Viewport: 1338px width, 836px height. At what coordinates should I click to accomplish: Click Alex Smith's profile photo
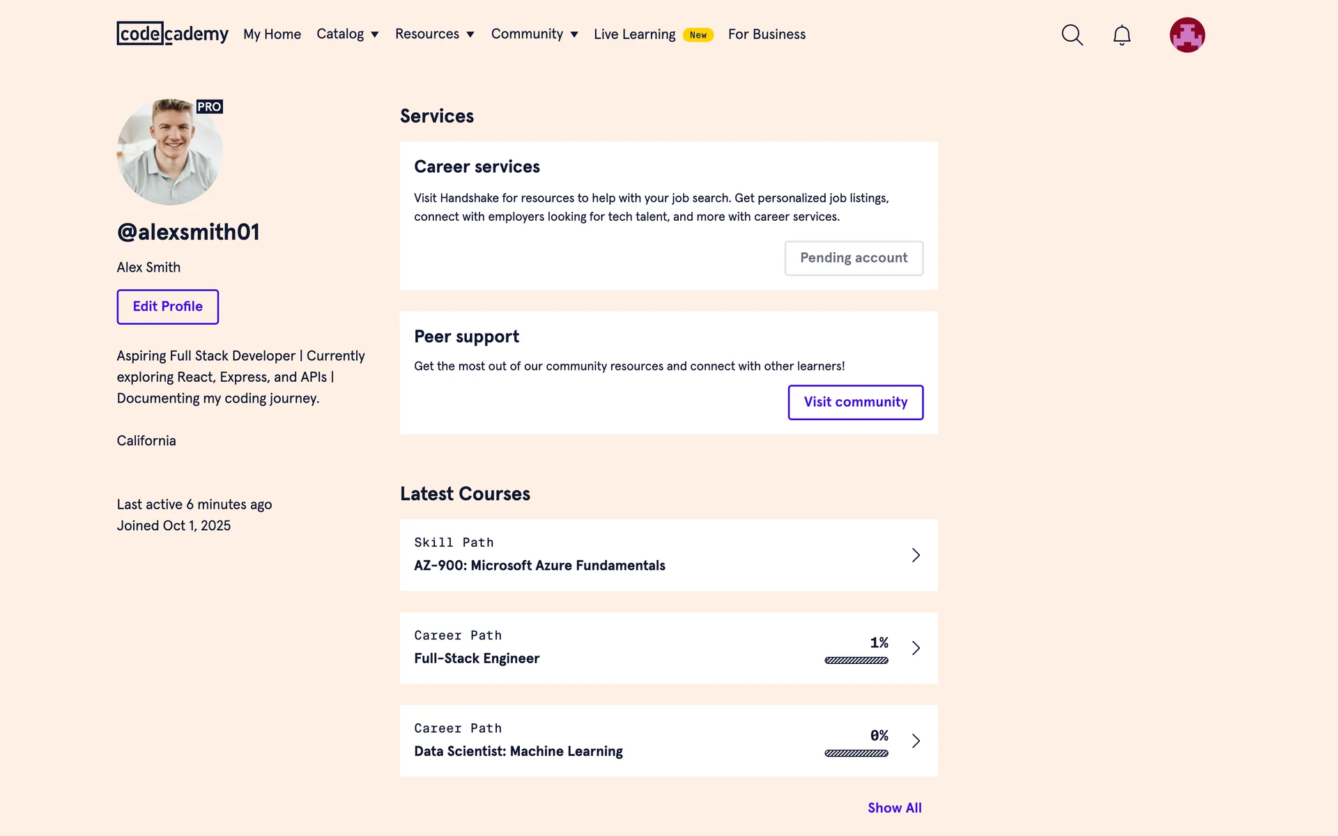tap(169, 153)
